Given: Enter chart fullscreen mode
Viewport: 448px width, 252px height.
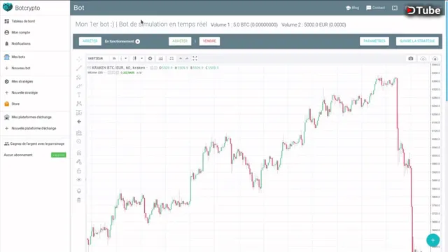Looking at the screenshot, I should 195,59.
